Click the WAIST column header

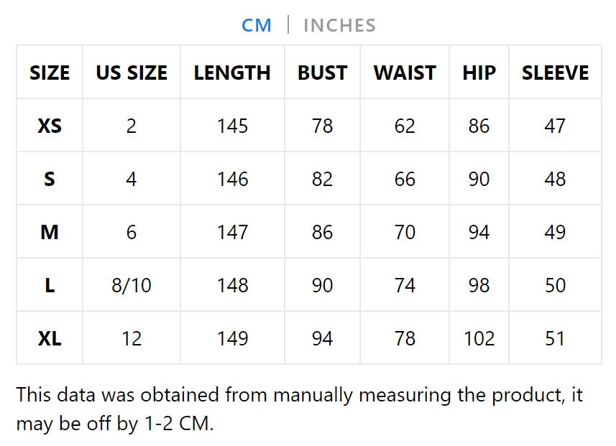click(x=405, y=73)
